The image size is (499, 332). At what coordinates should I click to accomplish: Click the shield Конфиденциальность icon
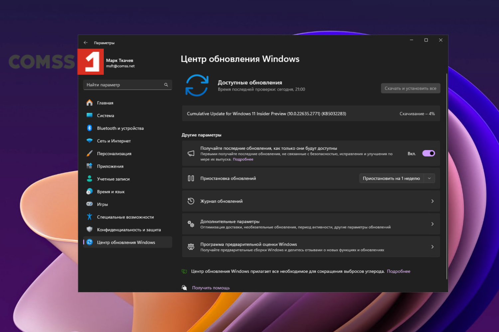[x=89, y=229]
